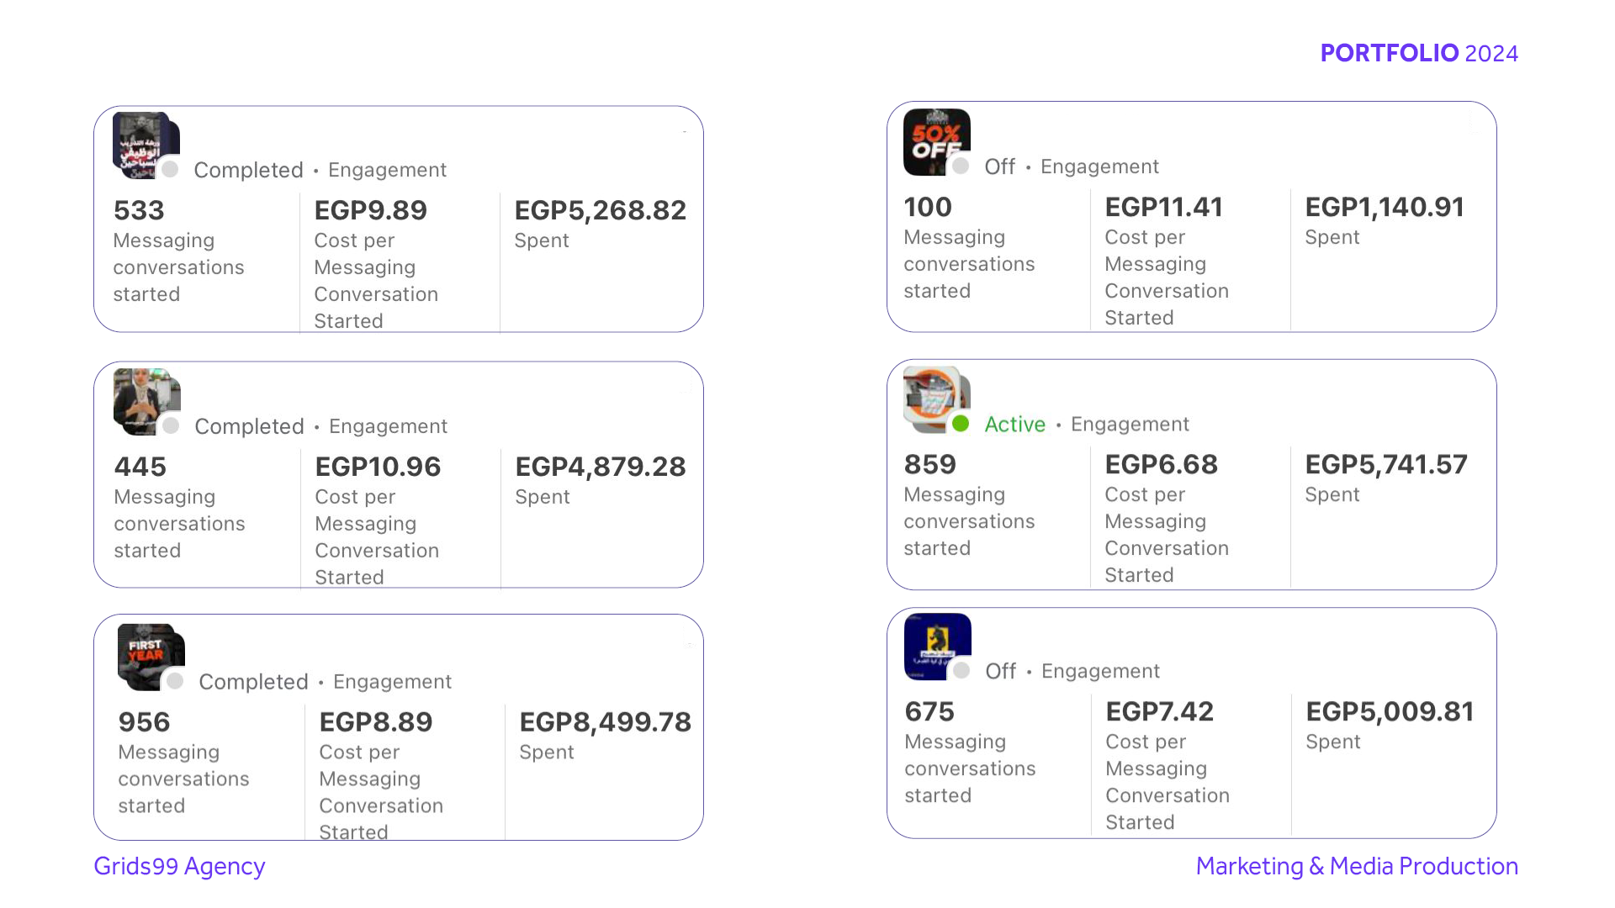Open the orange shopping basket campaign thumbnail
Viewport: 1615px width, 908px height.
pyautogui.click(x=935, y=399)
